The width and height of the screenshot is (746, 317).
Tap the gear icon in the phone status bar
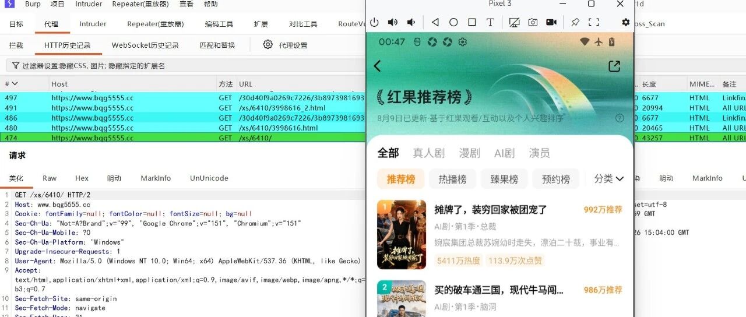463,42
